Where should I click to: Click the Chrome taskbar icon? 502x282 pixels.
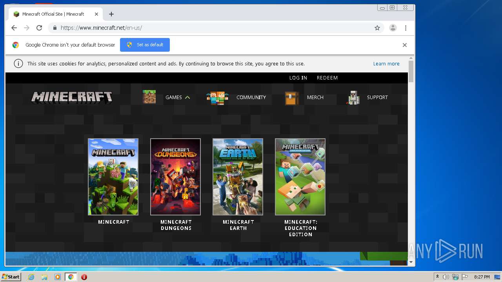click(71, 277)
